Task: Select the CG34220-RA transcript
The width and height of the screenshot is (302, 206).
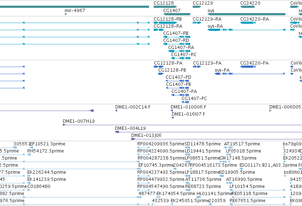Action: pos(248,23)
